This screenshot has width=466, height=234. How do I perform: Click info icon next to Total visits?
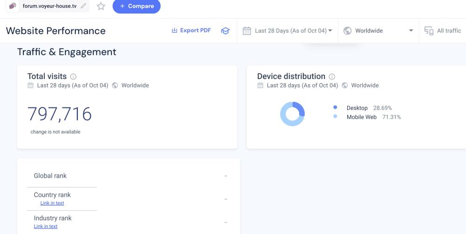pos(73,77)
